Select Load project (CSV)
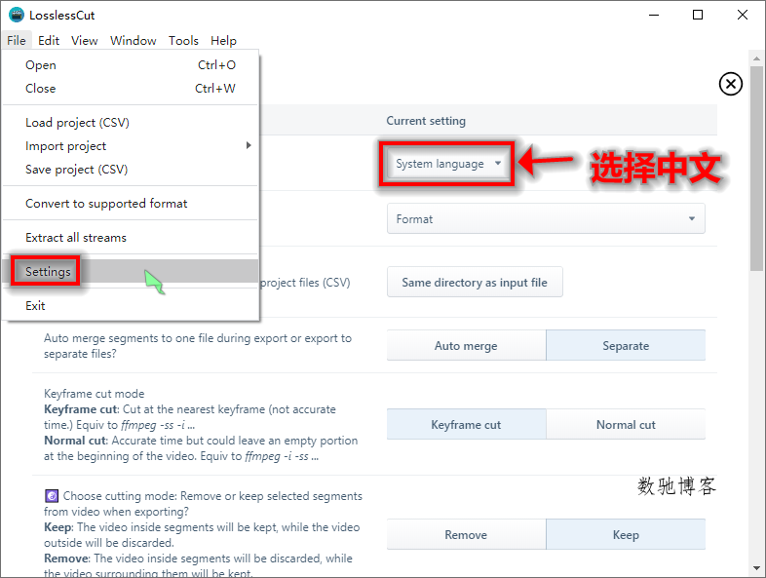This screenshot has width=766, height=578. tap(131, 123)
